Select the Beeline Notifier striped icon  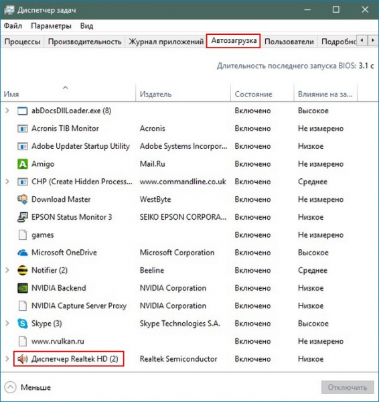click(22, 271)
